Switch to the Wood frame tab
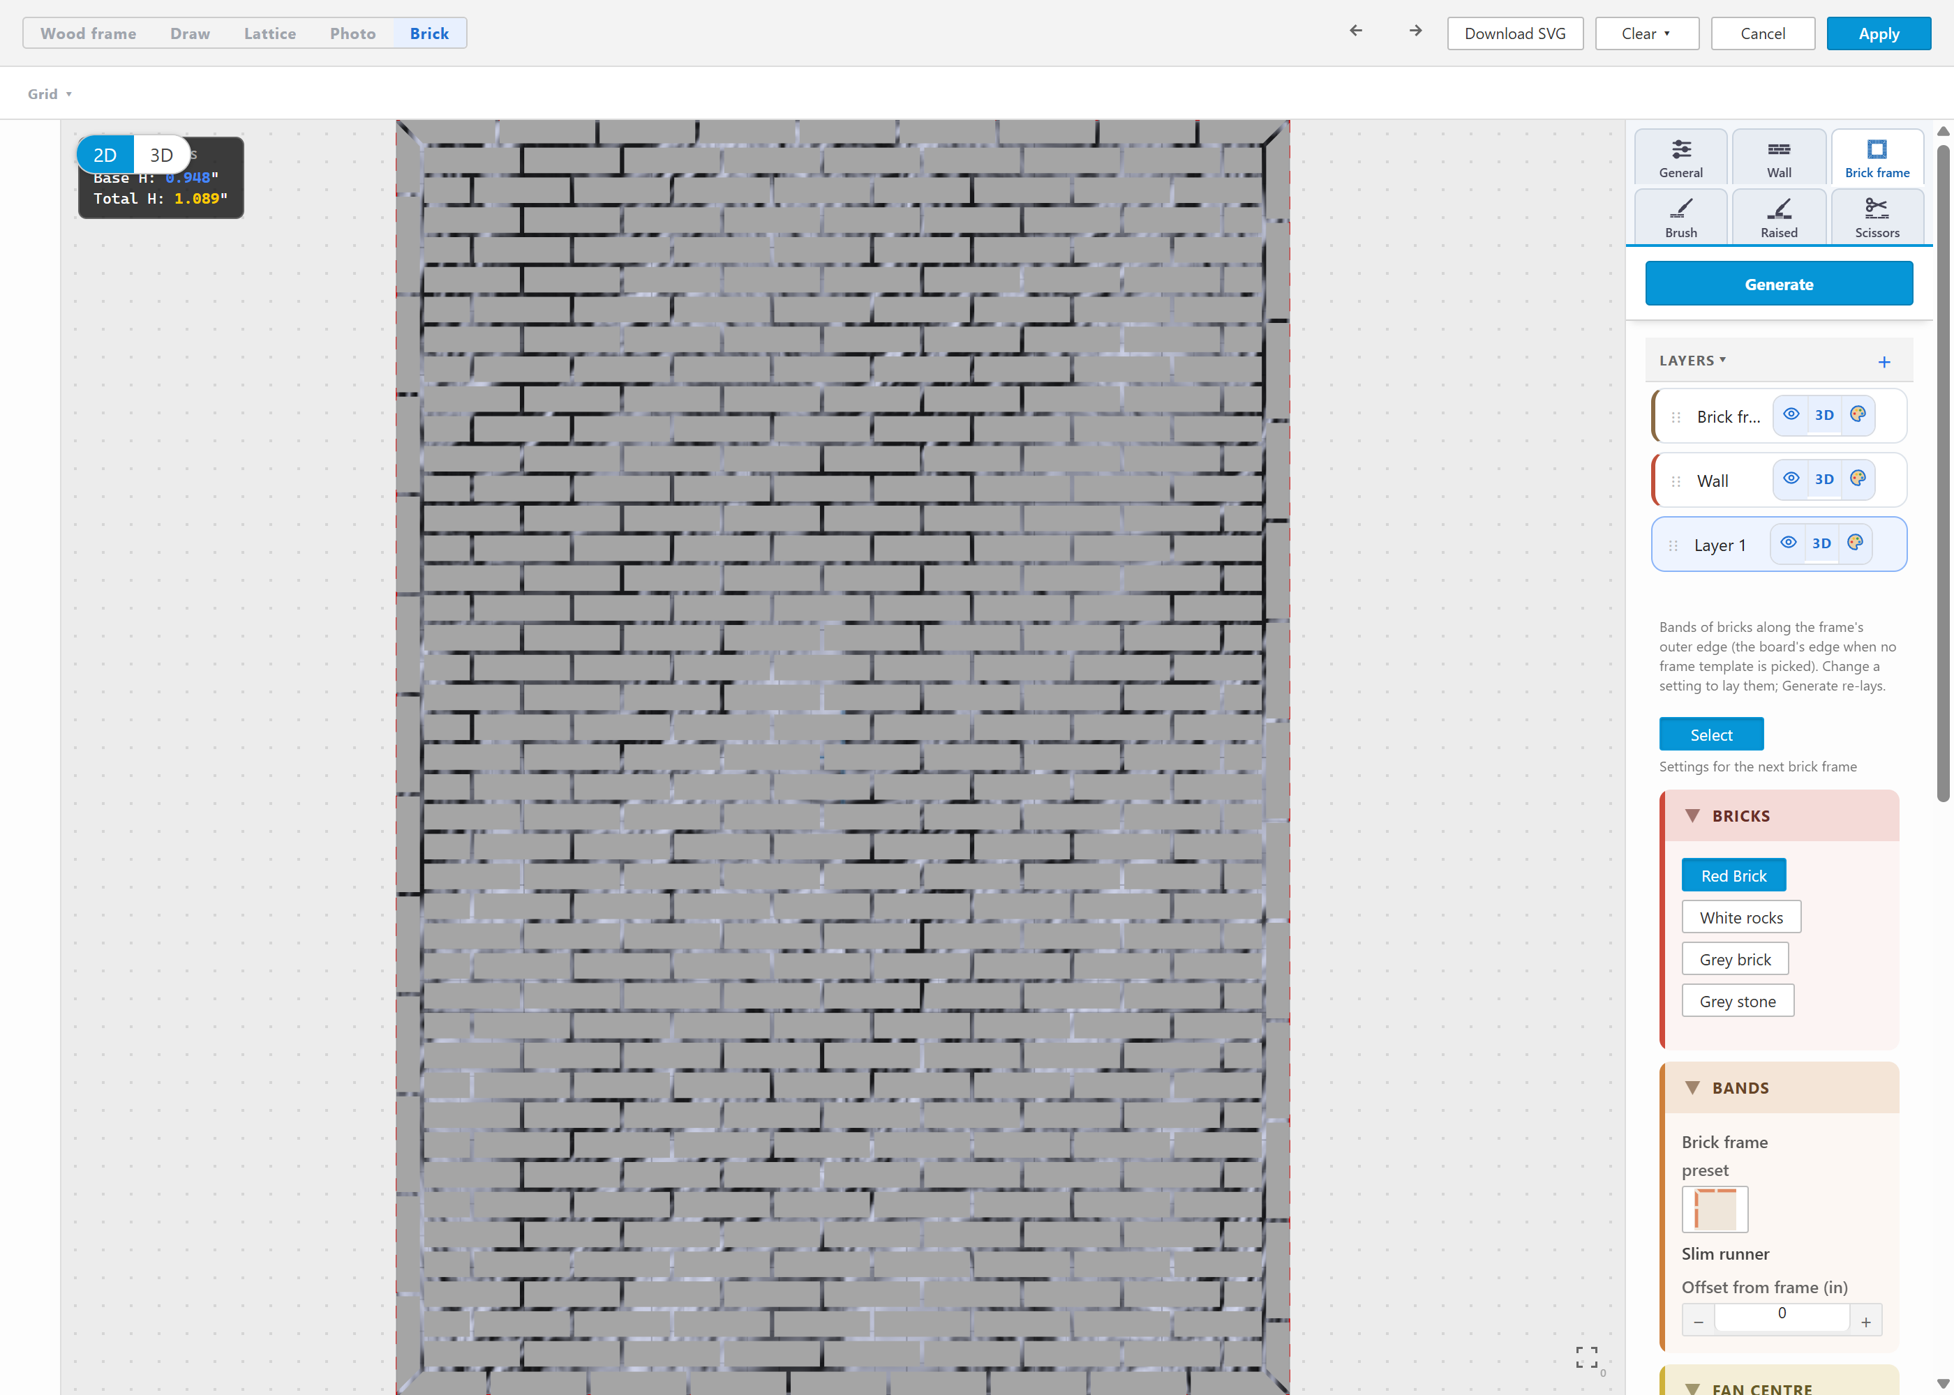Screen dimensions: 1954x1395 89,33
